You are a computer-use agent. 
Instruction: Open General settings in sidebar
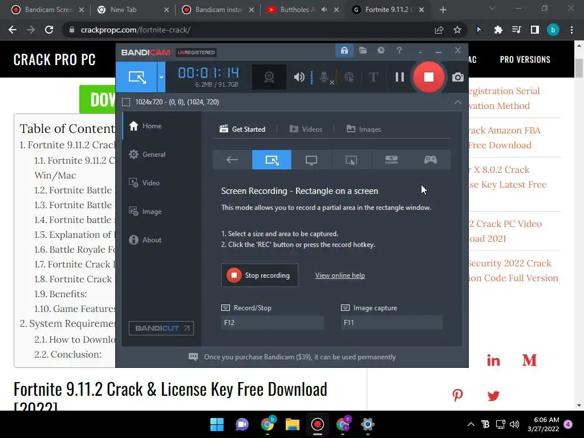pyautogui.click(x=161, y=154)
